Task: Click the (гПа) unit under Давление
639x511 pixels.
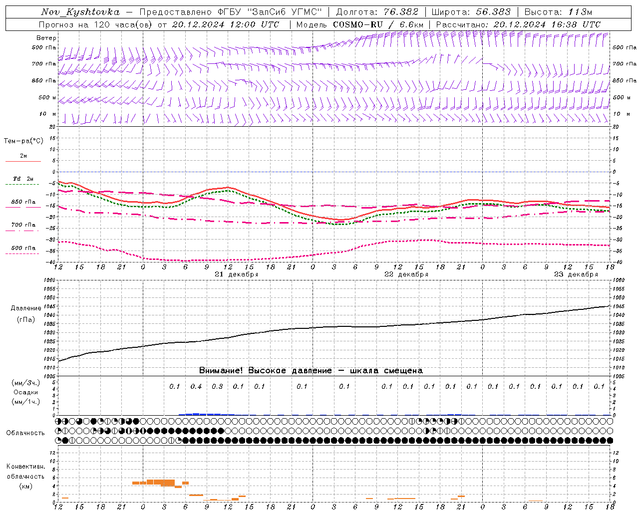Action: pos(25,320)
